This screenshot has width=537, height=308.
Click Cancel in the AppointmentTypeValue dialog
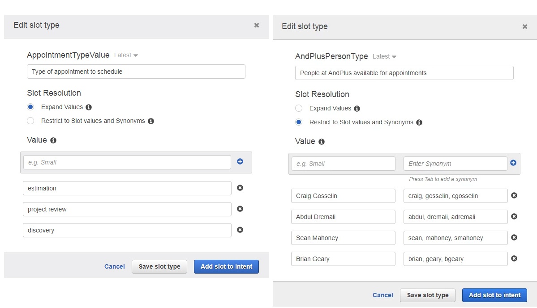coord(114,266)
